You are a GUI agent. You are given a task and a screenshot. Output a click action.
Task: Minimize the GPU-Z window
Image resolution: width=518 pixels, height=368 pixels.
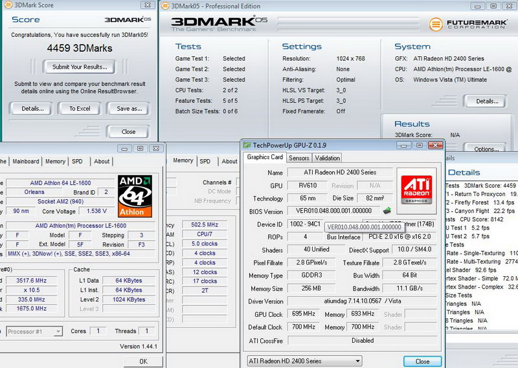coord(403,146)
